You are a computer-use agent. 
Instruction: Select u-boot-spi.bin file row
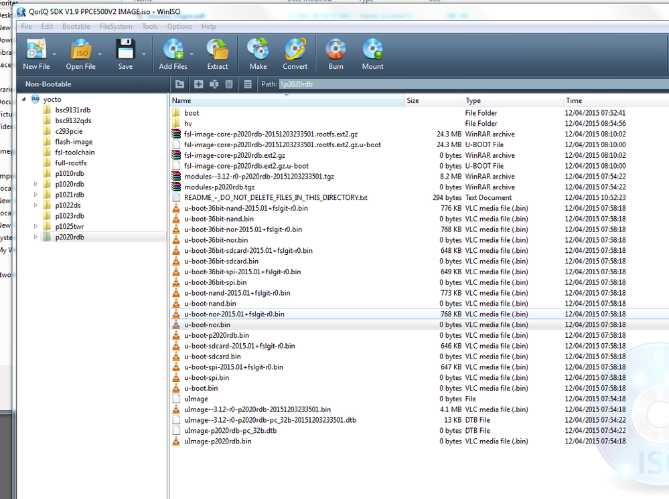pyautogui.click(x=419, y=377)
